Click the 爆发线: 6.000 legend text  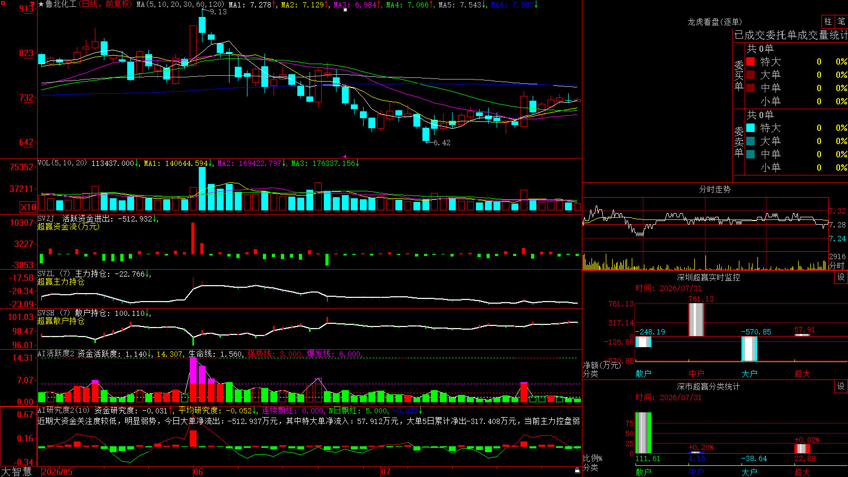tap(334, 354)
